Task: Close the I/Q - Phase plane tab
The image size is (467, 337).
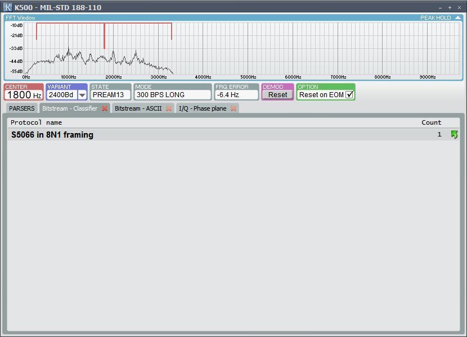Action: (x=234, y=108)
